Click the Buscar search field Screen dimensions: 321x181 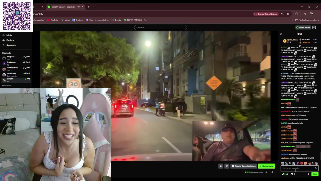160,27
